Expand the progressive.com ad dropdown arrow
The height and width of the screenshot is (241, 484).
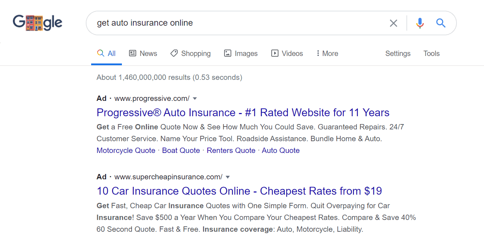pos(195,98)
